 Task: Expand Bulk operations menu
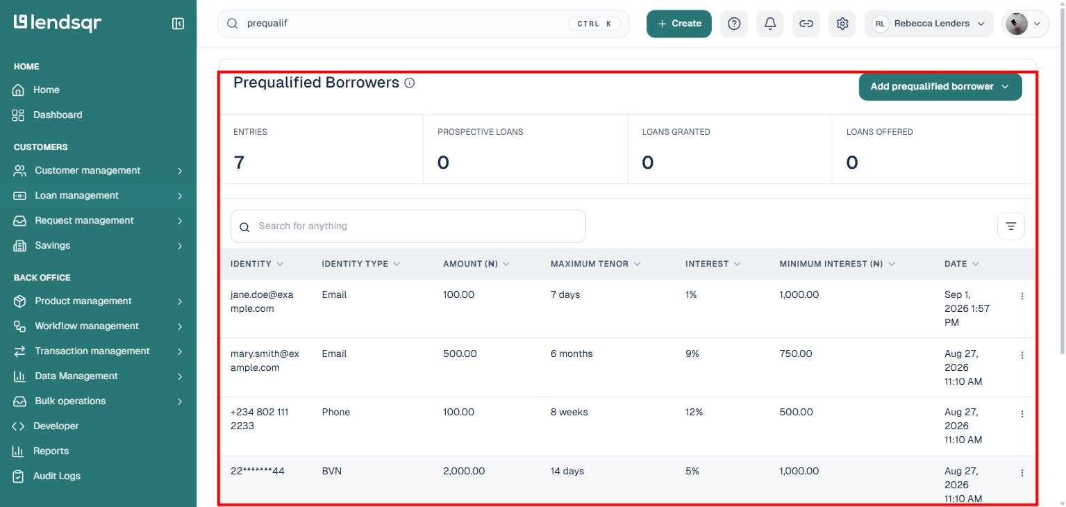point(98,401)
